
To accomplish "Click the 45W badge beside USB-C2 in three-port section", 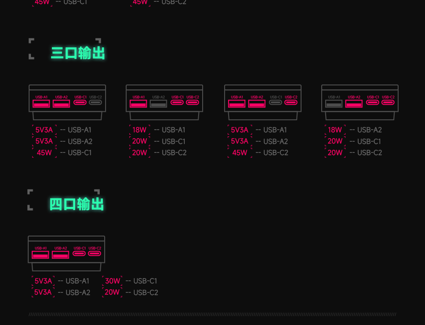I will pyautogui.click(x=239, y=152).
